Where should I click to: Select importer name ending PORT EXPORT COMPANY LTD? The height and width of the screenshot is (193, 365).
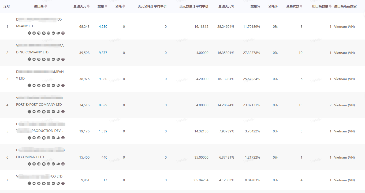point(39,105)
